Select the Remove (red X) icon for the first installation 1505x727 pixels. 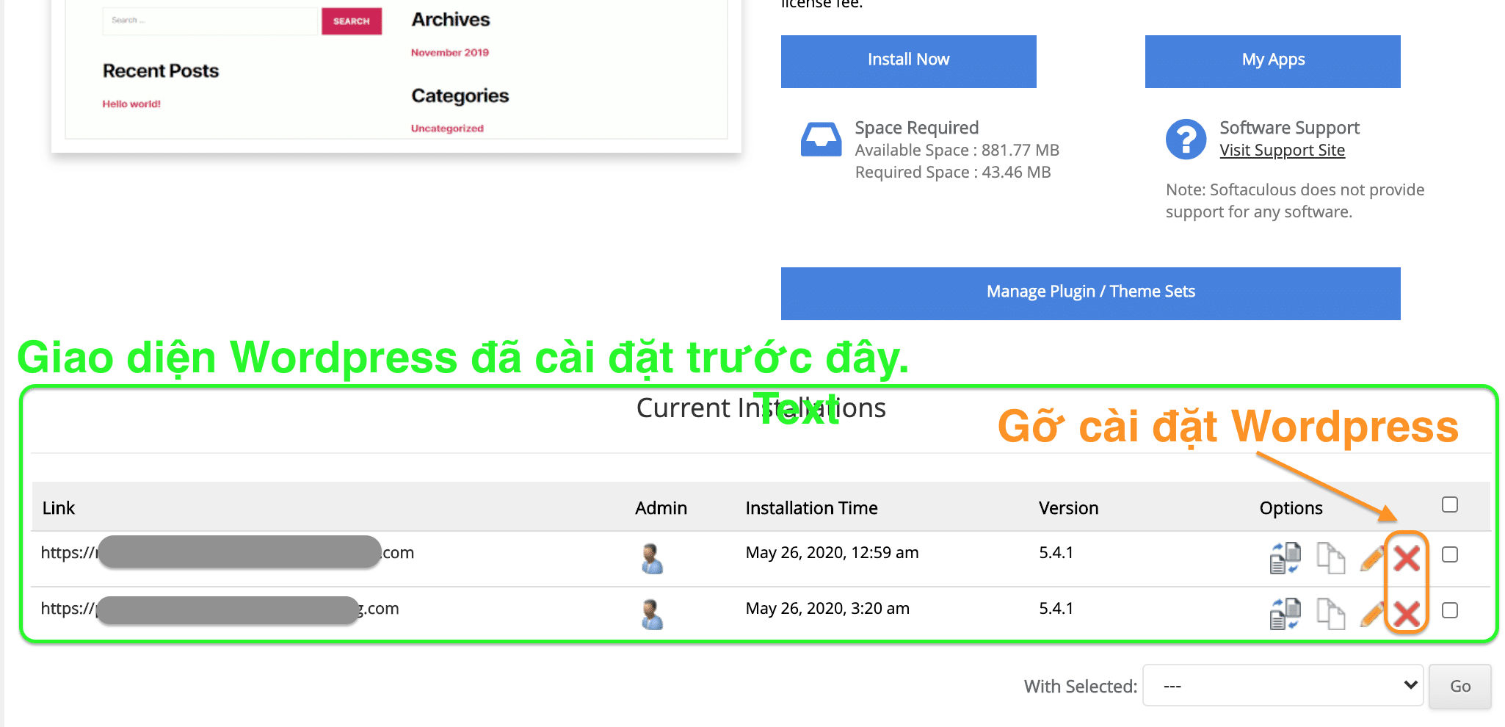[1407, 558]
